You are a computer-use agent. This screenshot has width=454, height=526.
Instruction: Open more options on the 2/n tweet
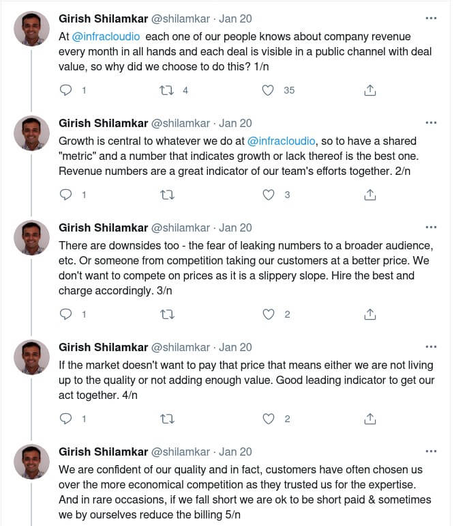point(431,123)
